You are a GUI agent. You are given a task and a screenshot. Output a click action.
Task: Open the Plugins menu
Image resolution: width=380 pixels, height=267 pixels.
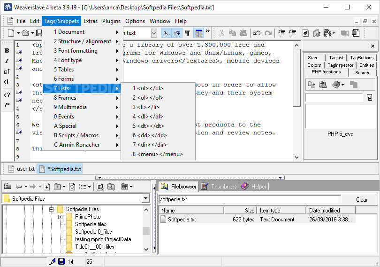pos(111,21)
